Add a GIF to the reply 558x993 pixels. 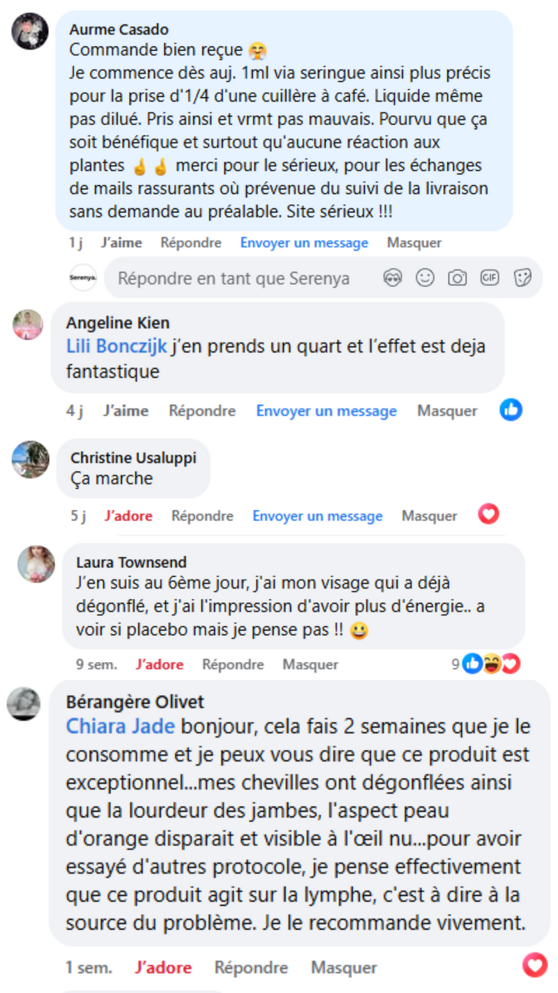[490, 278]
